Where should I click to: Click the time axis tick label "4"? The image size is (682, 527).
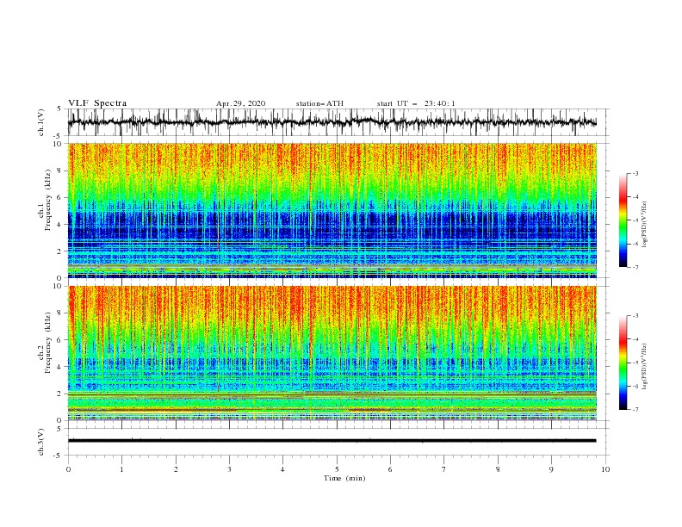283,469
